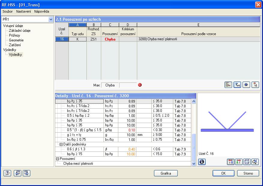Image resolution: width=263 pixels, height=186 pixels.
Task: Open the info button below joint preview
Action: point(202,162)
